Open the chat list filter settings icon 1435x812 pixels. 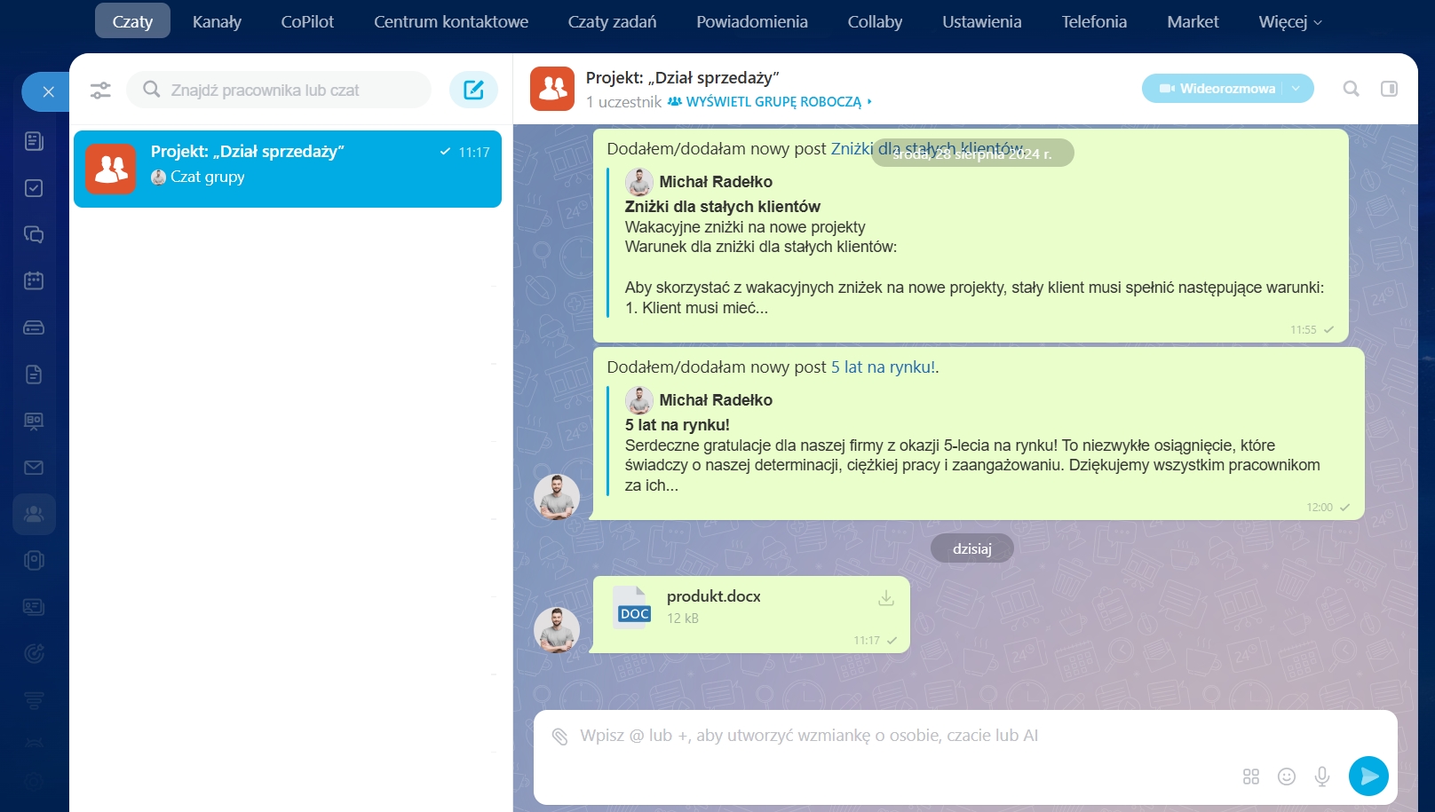(100, 91)
